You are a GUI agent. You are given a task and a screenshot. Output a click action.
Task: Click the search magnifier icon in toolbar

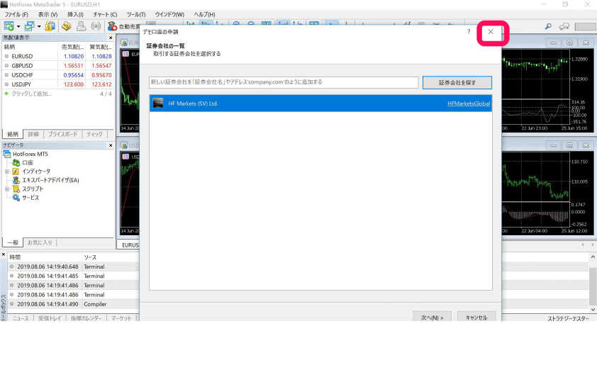(547, 26)
